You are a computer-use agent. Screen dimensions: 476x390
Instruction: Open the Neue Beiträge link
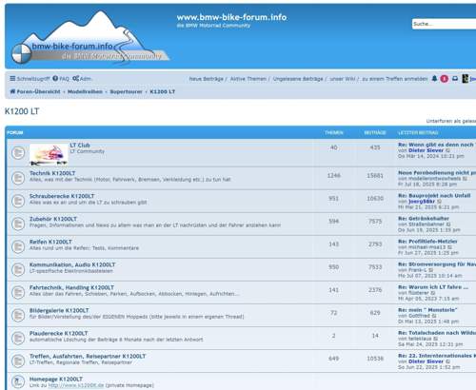pyautogui.click(x=206, y=79)
